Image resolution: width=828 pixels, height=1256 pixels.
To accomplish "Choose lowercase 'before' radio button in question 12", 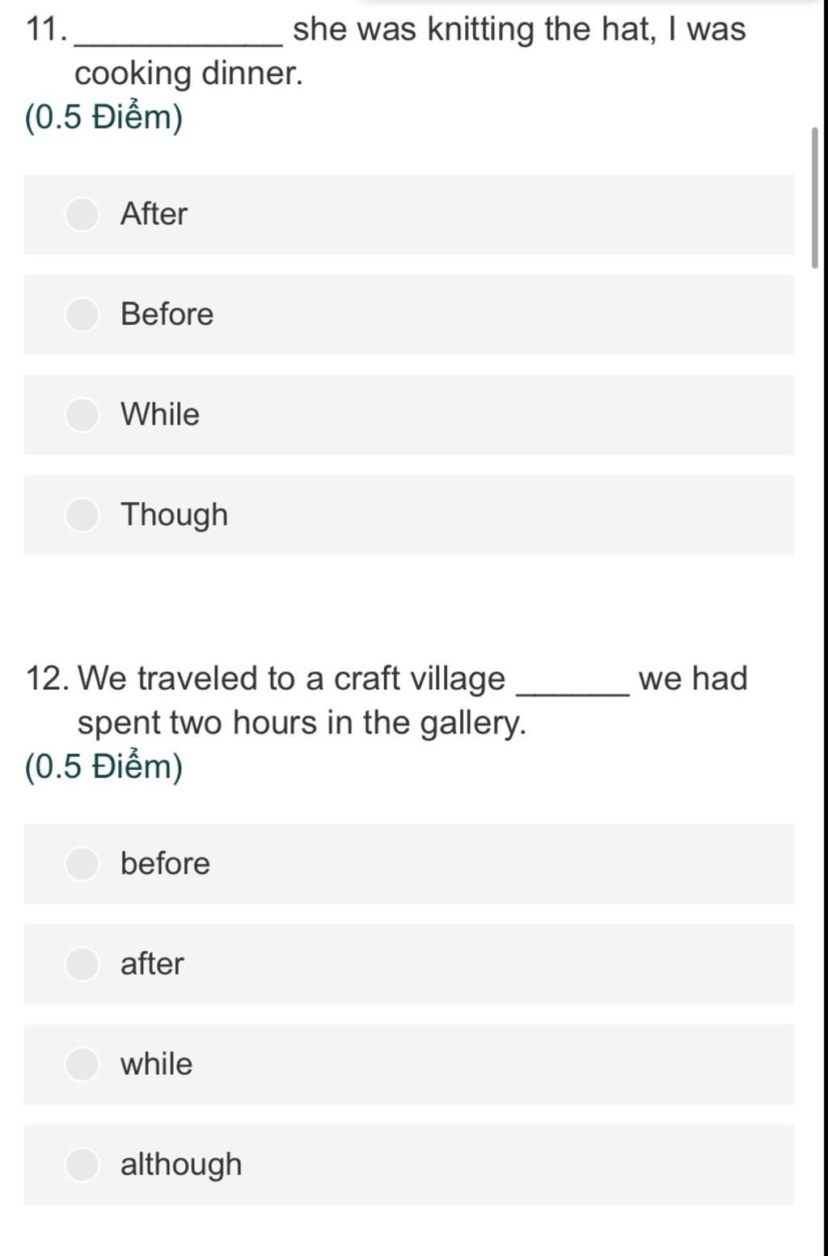I will pyautogui.click(x=82, y=864).
